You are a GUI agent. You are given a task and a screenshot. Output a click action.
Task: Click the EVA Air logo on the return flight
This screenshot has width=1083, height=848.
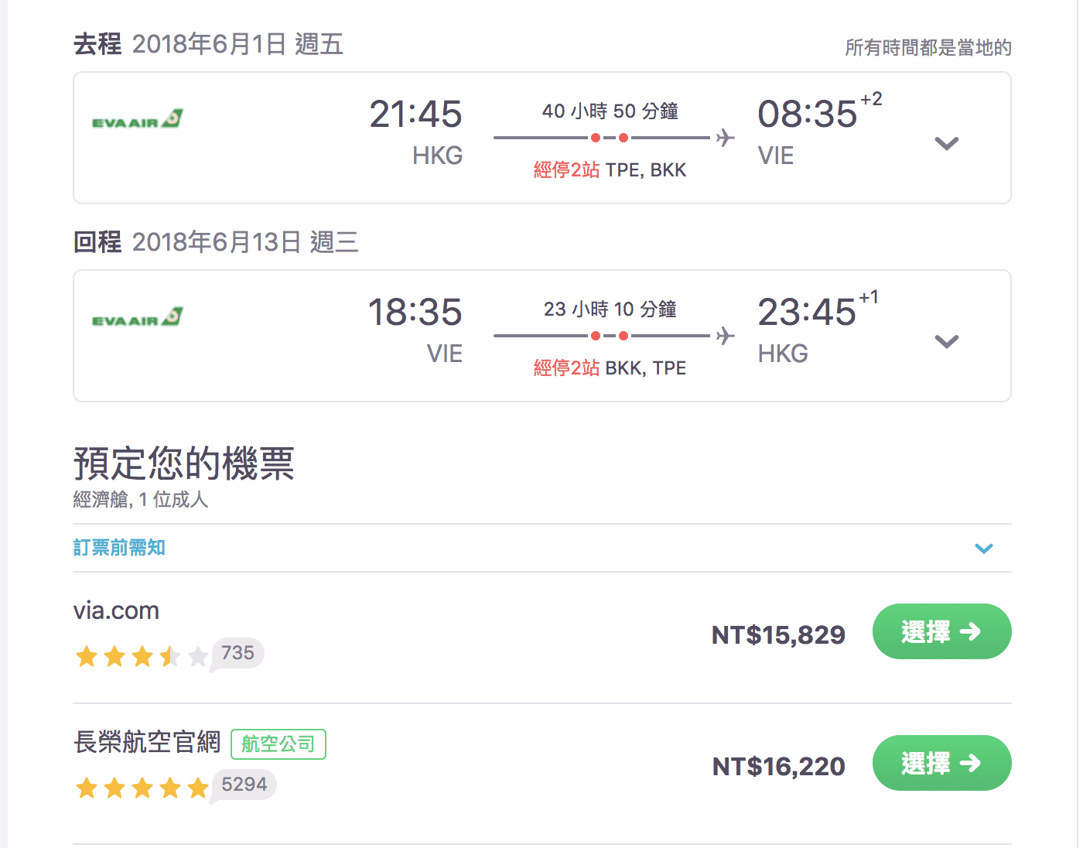point(138,317)
